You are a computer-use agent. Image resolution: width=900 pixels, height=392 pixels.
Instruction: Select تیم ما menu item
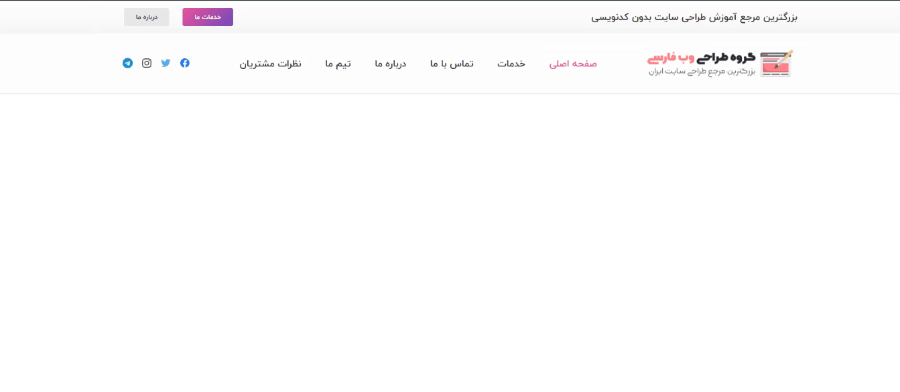point(338,64)
